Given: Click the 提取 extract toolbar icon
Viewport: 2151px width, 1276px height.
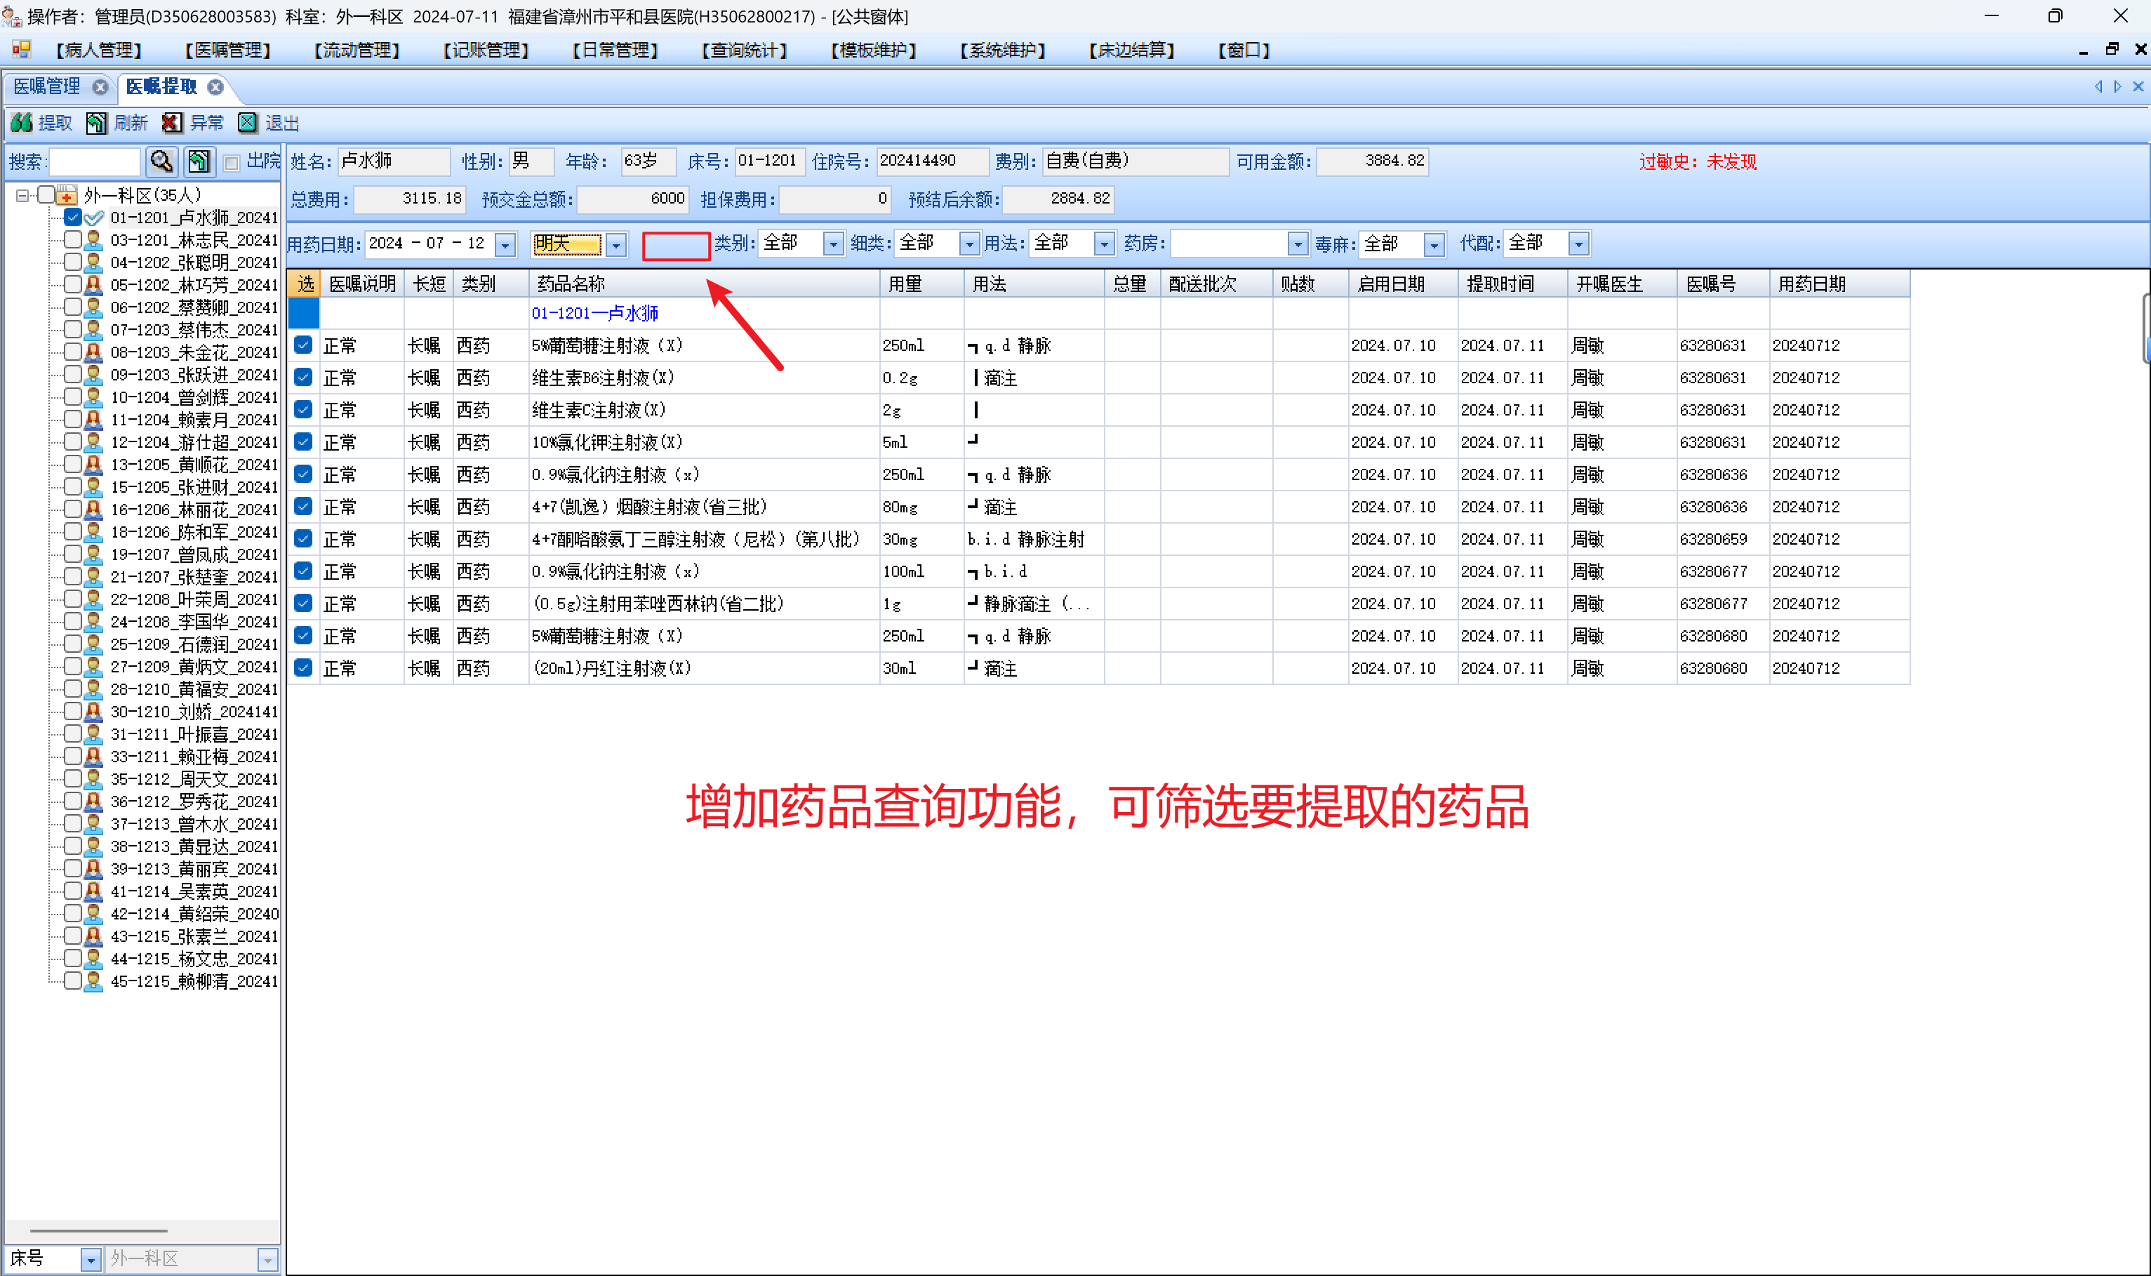Looking at the screenshot, I should [x=22, y=123].
